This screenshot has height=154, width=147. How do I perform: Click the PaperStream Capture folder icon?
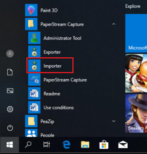(31, 24)
